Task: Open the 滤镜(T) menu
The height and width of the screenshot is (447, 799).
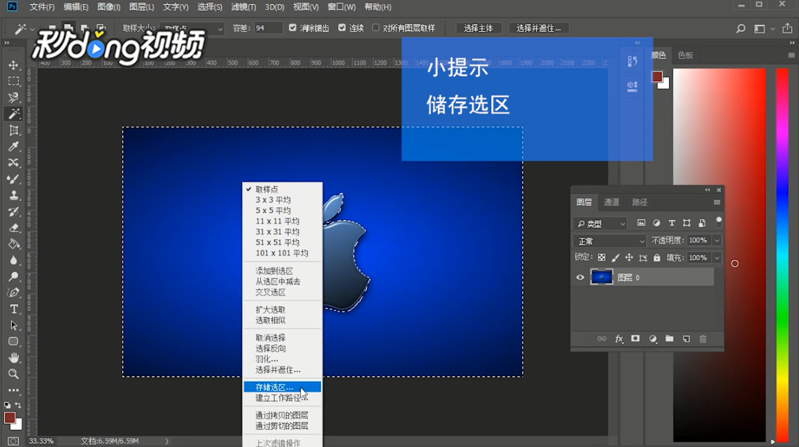Action: click(244, 7)
